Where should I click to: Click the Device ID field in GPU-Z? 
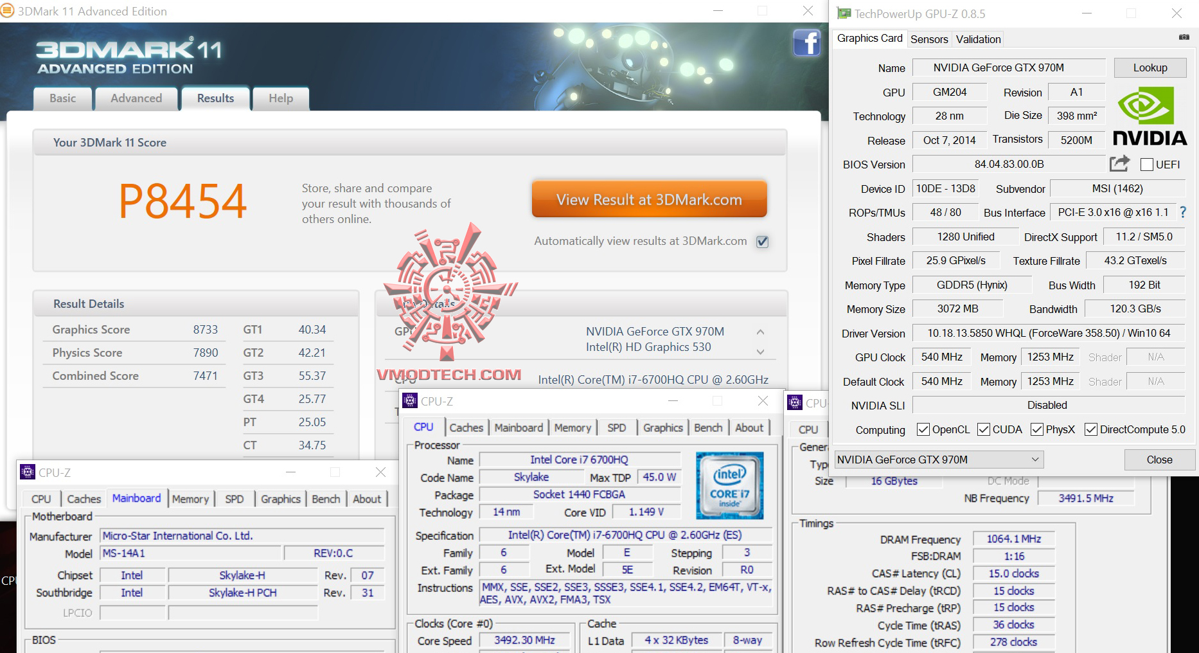[946, 188]
